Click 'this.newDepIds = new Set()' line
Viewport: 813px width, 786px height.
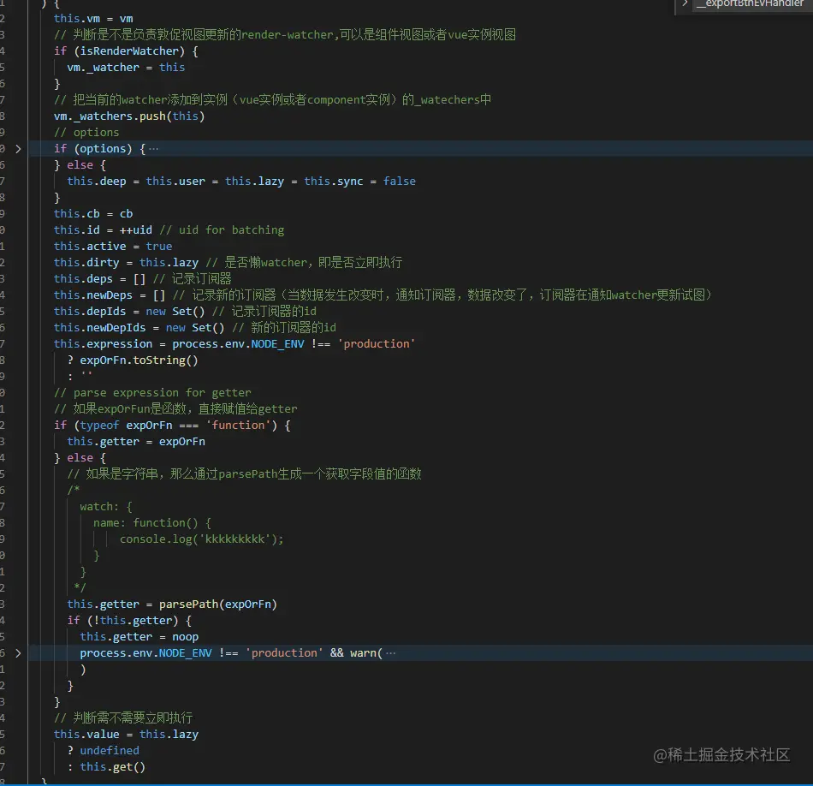139,327
